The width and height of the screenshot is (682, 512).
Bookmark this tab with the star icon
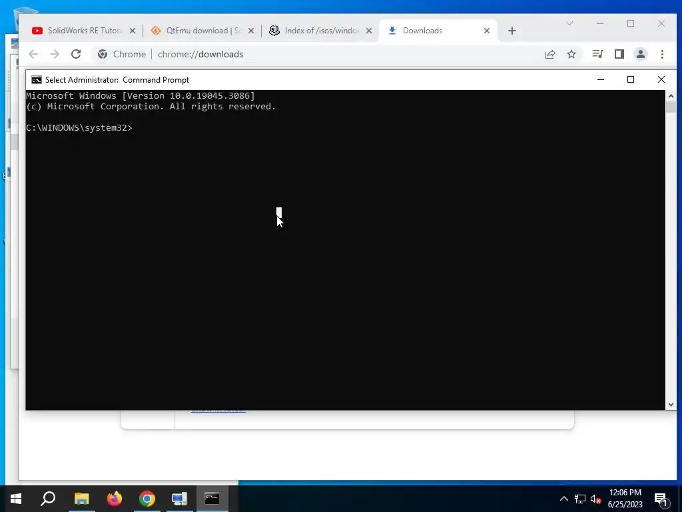tap(571, 54)
